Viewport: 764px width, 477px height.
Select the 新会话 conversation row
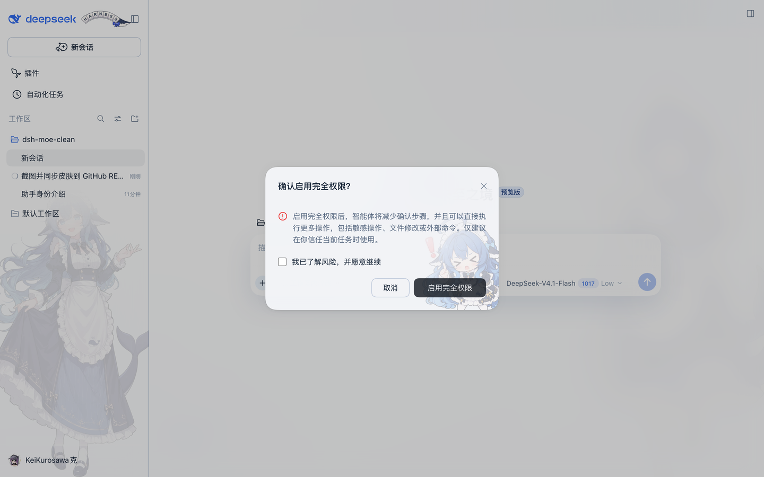pyautogui.click(x=75, y=158)
